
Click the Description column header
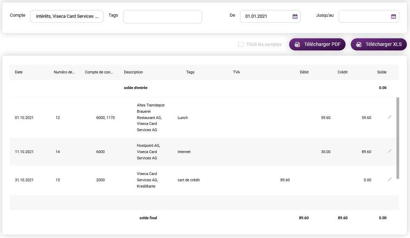click(x=133, y=72)
